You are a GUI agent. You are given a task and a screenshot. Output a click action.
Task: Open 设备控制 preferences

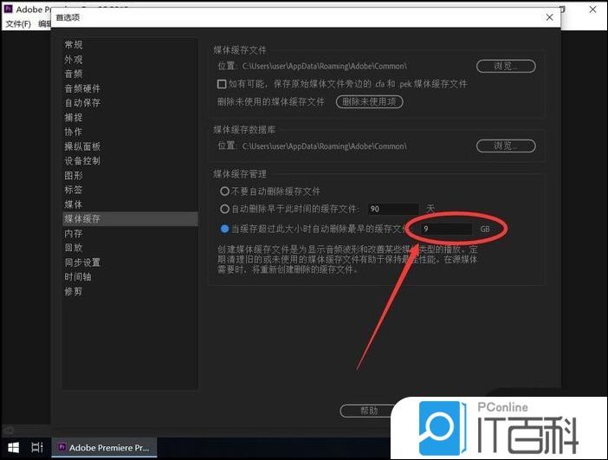pos(82,160)
